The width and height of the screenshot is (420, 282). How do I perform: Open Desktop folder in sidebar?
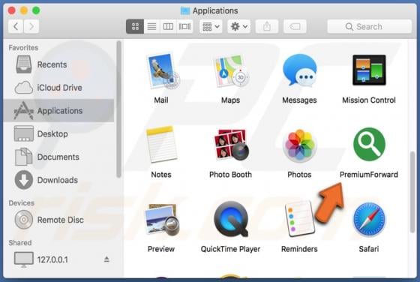click(x=58, y=133)
